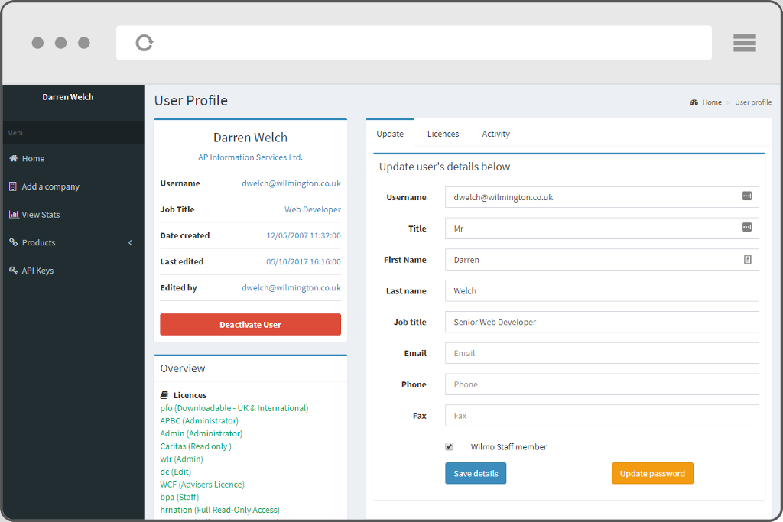Expand the Products sidebar menu
The image size is (783, 522).
click(130, 242)
